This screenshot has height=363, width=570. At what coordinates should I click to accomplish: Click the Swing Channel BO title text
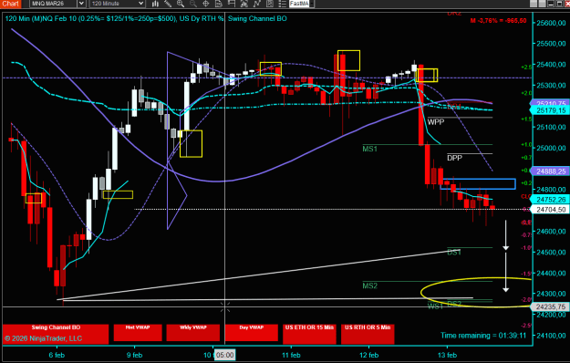tap(257, 18)
